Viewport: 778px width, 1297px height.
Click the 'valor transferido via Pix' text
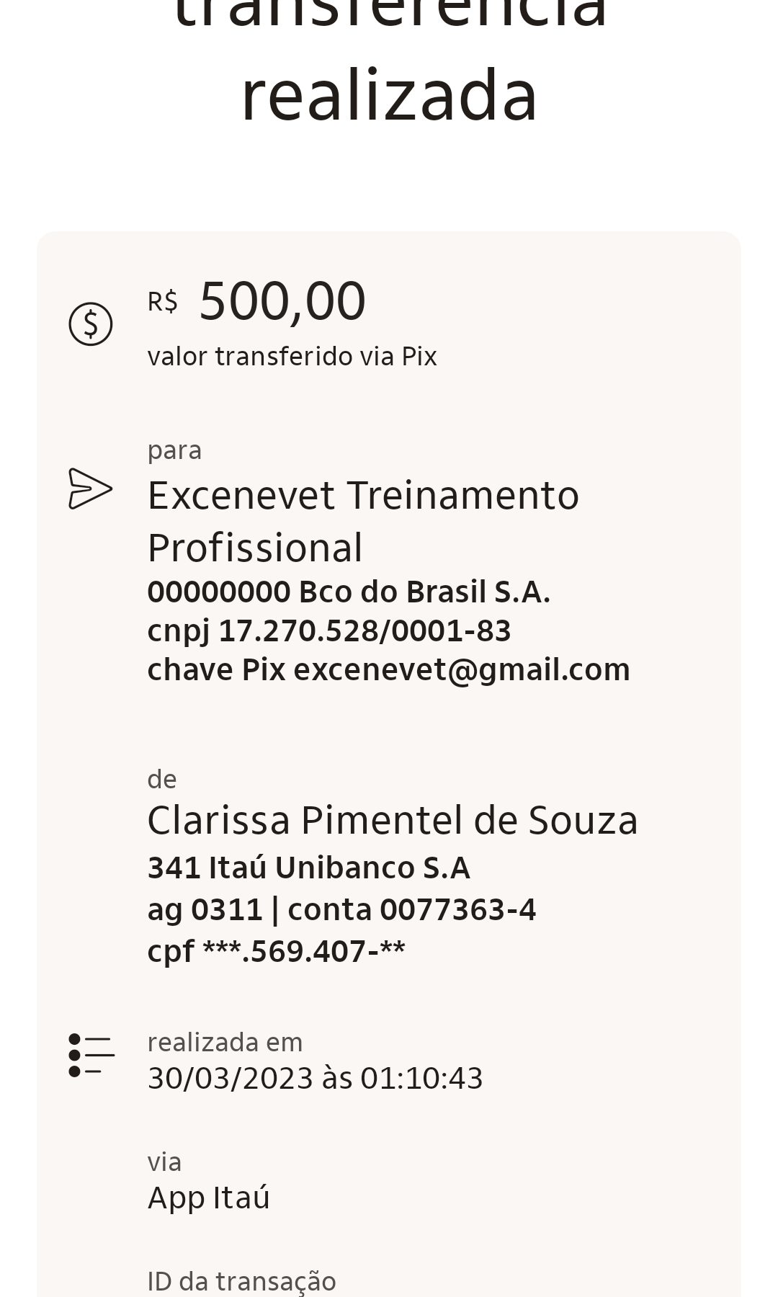click(292, 357)
